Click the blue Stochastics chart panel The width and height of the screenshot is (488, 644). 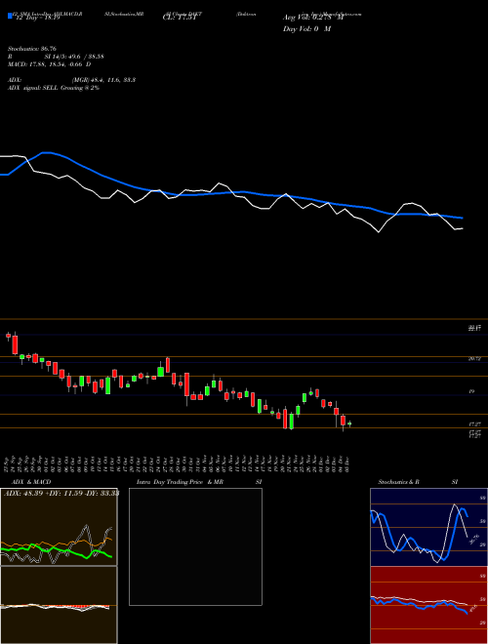[428, 527]
